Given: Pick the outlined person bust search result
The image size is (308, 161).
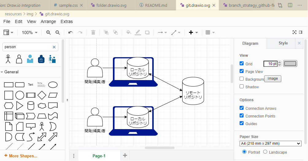Looking at the screenshot, I should point(19,59).
